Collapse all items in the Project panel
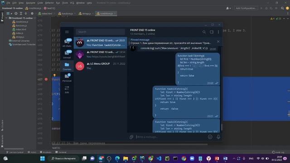The image size is (290, 163). tap(26, 14)
